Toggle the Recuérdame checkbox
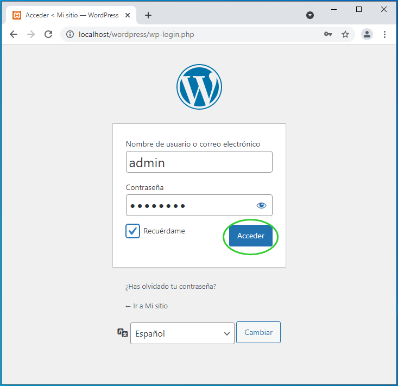This screenshot has width=398, height=386. [132, 231]
